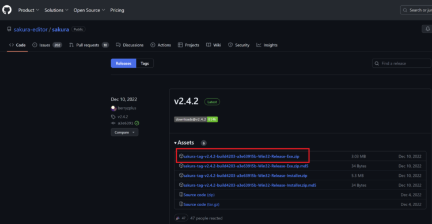Open the Insights tab
The image size is (432, 224).
tap(267, 45)
